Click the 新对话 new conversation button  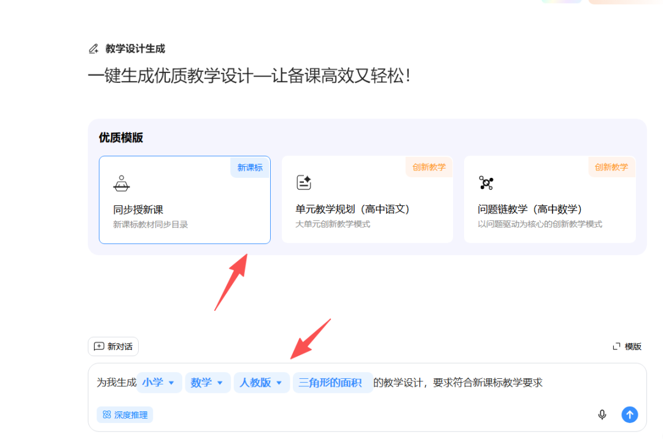(113, 346)
